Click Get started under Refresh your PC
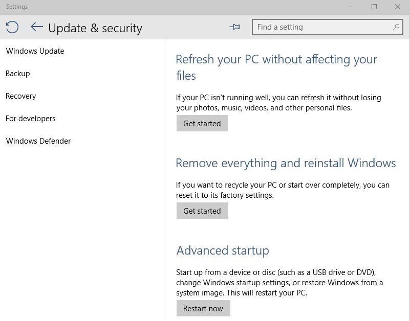This screenshot has width=410, height=321. (x=202, y=123)
